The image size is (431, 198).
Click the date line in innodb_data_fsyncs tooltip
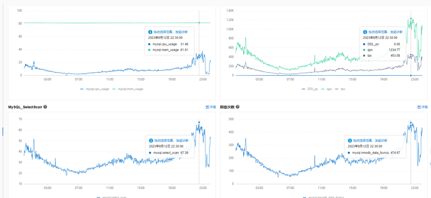click(x=365, y=146)
